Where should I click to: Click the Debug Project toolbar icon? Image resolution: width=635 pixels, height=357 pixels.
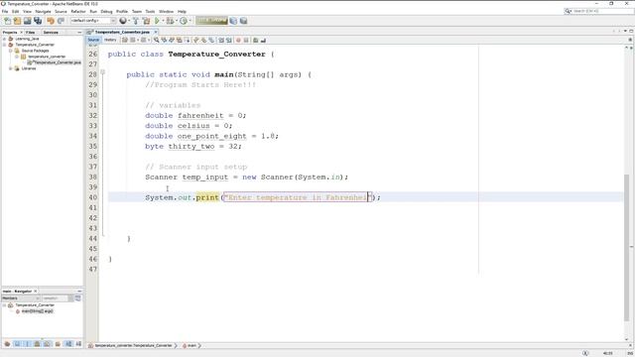(170, 21)
